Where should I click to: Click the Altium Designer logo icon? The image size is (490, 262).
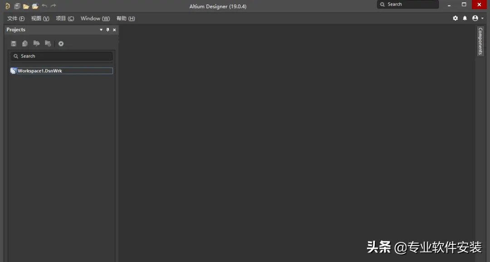click(8, 6)
